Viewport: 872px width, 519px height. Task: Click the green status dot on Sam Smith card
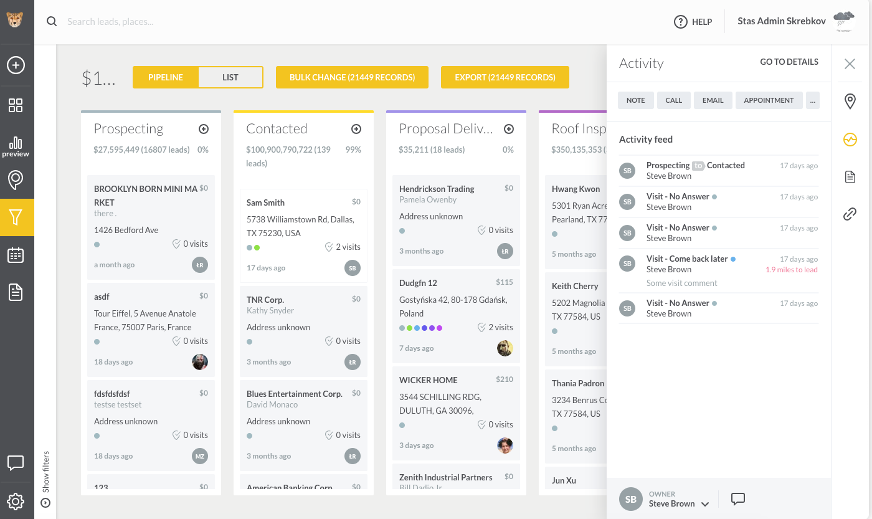[x=257, y=247]
